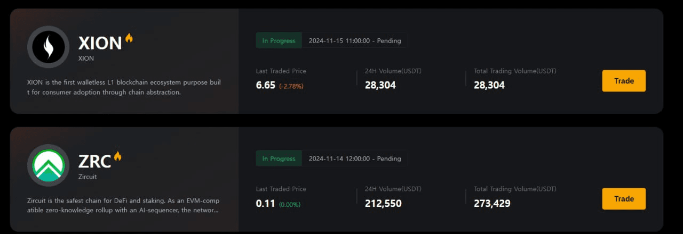Image resolution: width=683 pixels, height=234 pixels.
Task: Open the XION token name heading
Action: pyautogui.click(x=100, y=43)
